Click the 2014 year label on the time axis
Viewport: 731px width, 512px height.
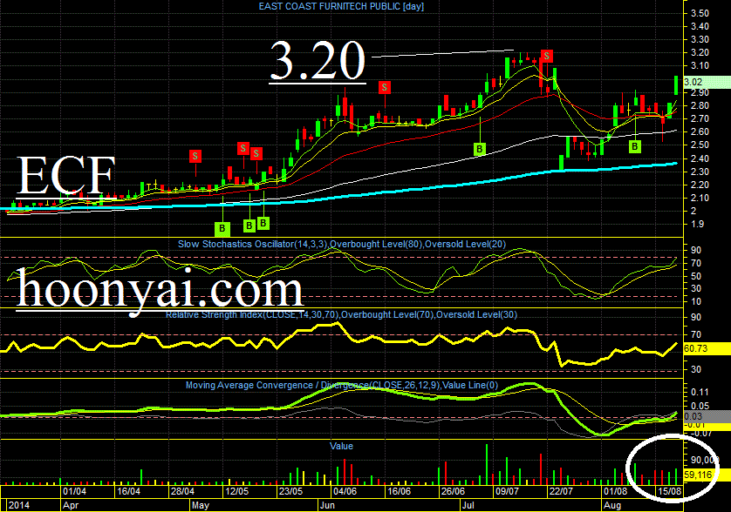pos(19,505)
